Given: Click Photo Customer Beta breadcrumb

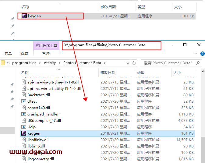Looking at the screenshot, I should point(82,63).
